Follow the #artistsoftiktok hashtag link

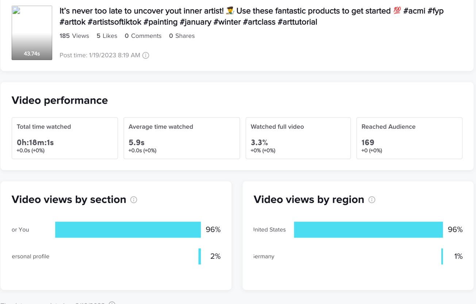[114, 22]
